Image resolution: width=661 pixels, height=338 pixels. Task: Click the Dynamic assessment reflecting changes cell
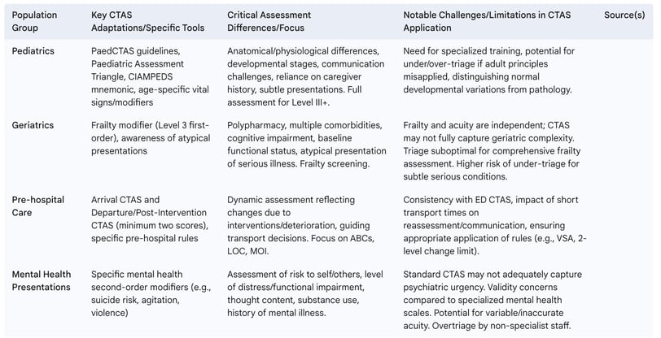pyautogui.click(x=300, y=225)
